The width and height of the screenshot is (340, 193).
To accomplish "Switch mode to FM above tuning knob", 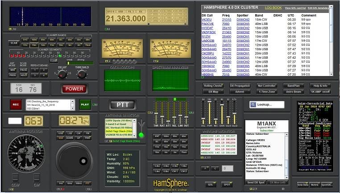I will tap(87, 133).
